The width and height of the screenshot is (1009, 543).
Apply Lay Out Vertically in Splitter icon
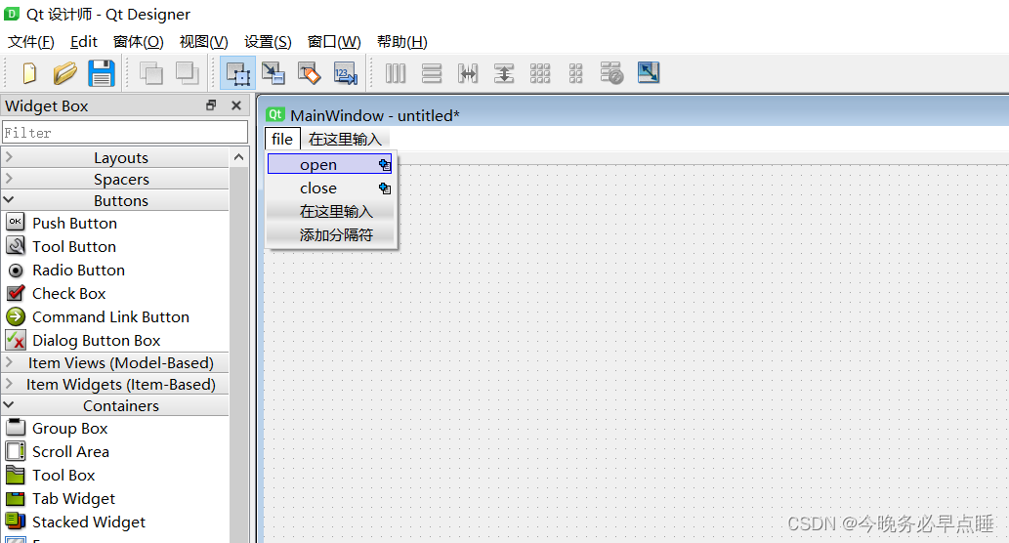(504, 73)
